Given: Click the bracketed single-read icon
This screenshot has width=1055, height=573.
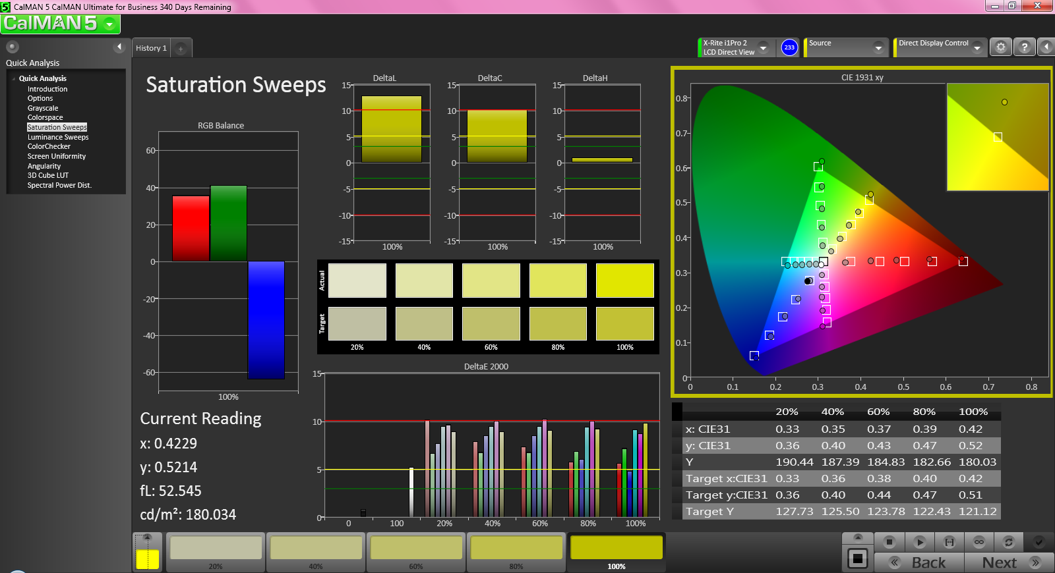Looking at the screenshot, I should point(950,542).
